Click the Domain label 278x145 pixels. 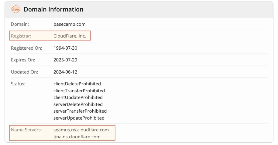[20, 24]
